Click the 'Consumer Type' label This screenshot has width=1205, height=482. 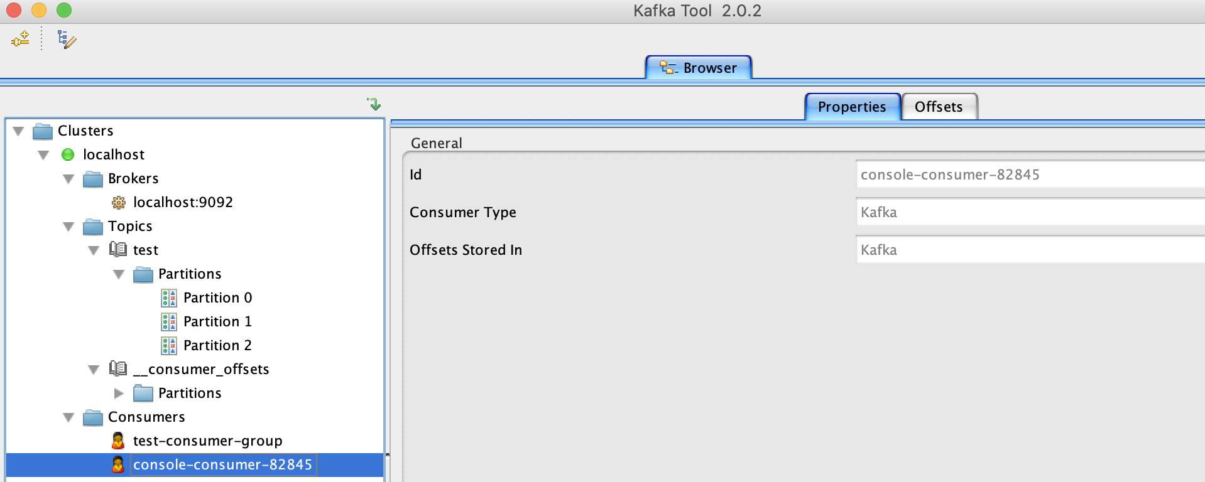[463, 212]
